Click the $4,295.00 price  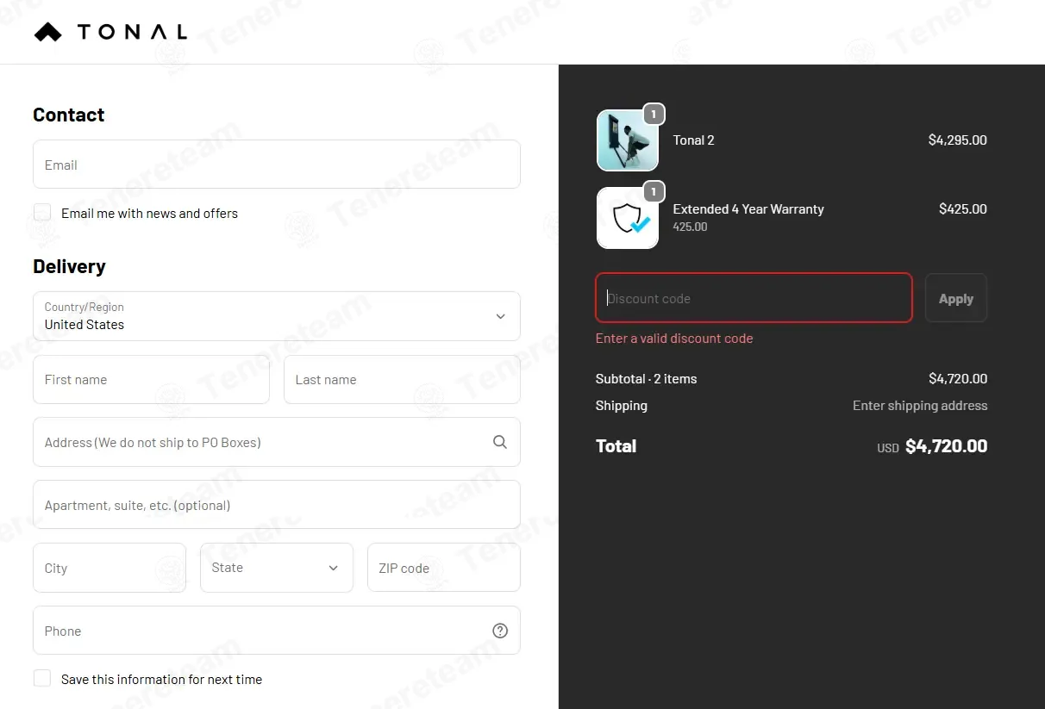[x=957, y=140]
